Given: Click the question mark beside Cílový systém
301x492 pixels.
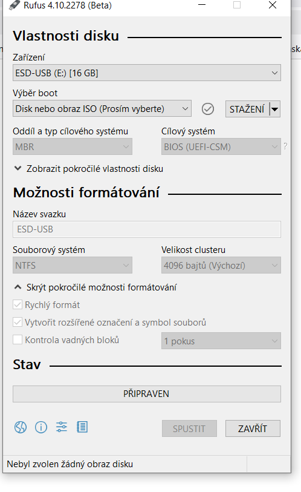Looking at the screenshot, I should (x=285, y=146).
